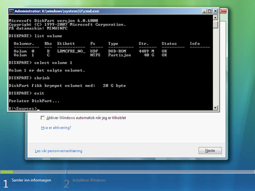Close the Windows installer dialog behind cmd

pos(223,11)
